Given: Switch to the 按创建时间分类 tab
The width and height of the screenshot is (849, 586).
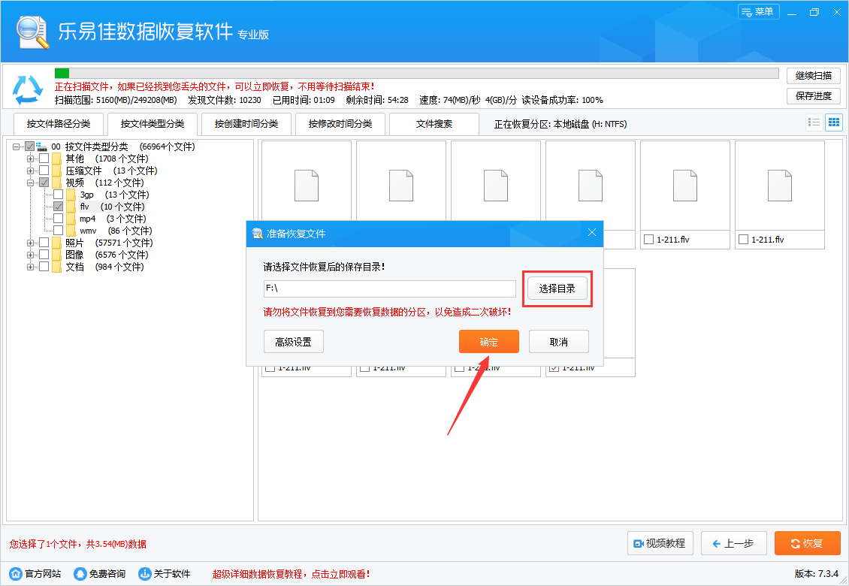Looking at the screenshot, I should pyautogui.click(x=246, y=123).
